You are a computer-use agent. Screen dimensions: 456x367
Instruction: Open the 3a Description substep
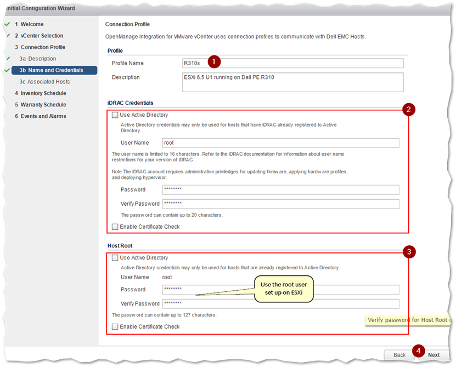pos(38,59)
